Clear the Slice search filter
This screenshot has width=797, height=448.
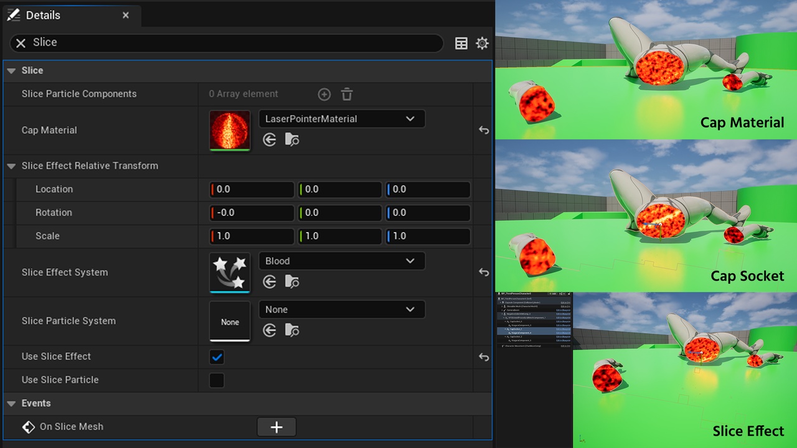(21, 43)
